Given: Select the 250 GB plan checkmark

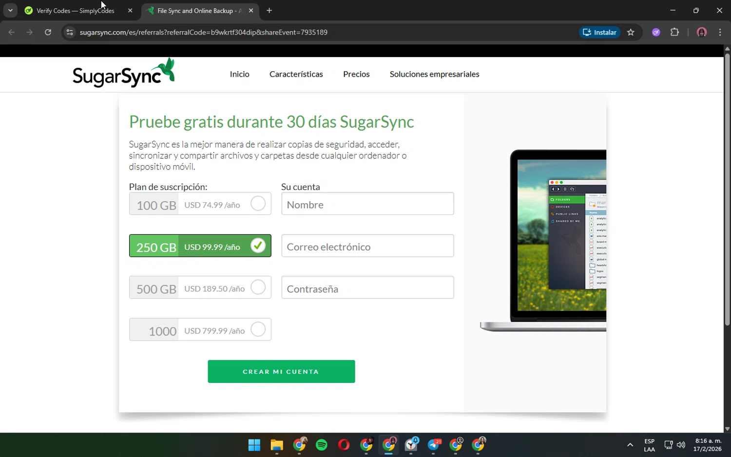Looking at the screenshot, I should coord(258,246).
